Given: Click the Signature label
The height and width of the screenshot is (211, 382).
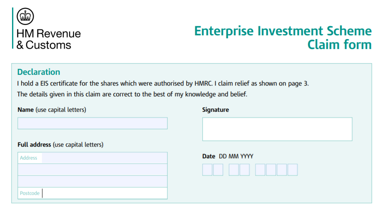Looking at the screenshot, I should (x=215, y=110).
